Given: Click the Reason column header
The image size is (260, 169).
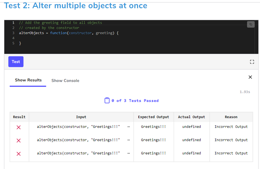Looking at the screenshot, I should coord(231,117).
